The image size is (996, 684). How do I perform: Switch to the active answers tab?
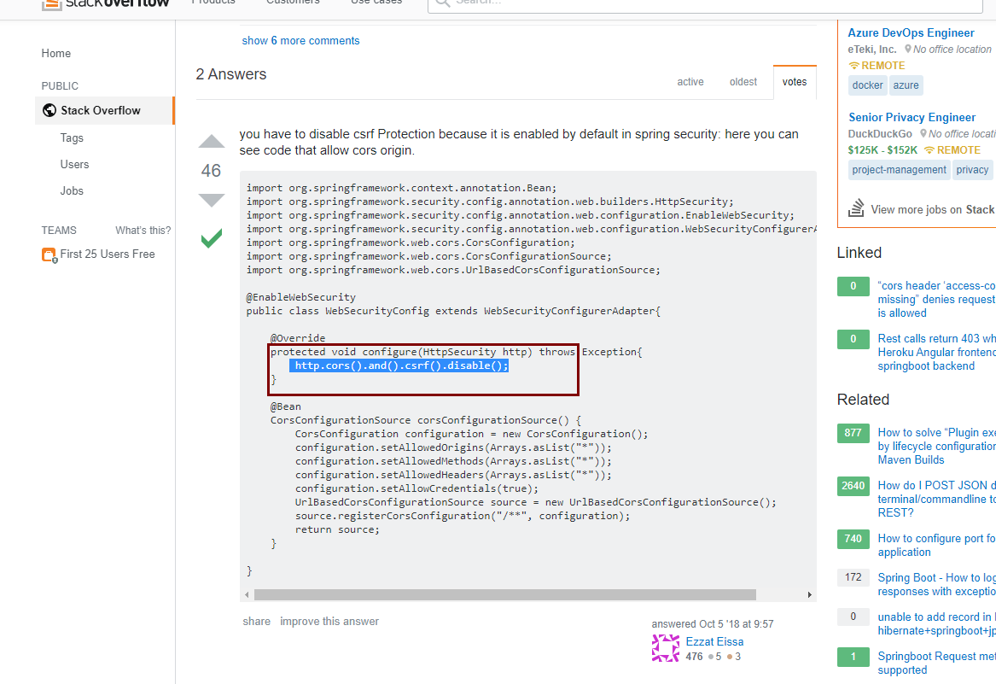pos(690,81)
